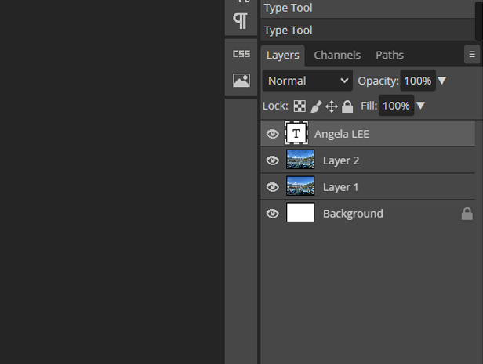Open the Normal blend mode dropdown
This screenshot has width=483, height=364.
click(307, 81)
